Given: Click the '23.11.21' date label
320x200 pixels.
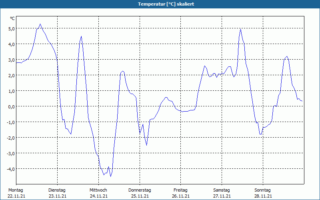Looking at the screenshot, I should [58, 196].
